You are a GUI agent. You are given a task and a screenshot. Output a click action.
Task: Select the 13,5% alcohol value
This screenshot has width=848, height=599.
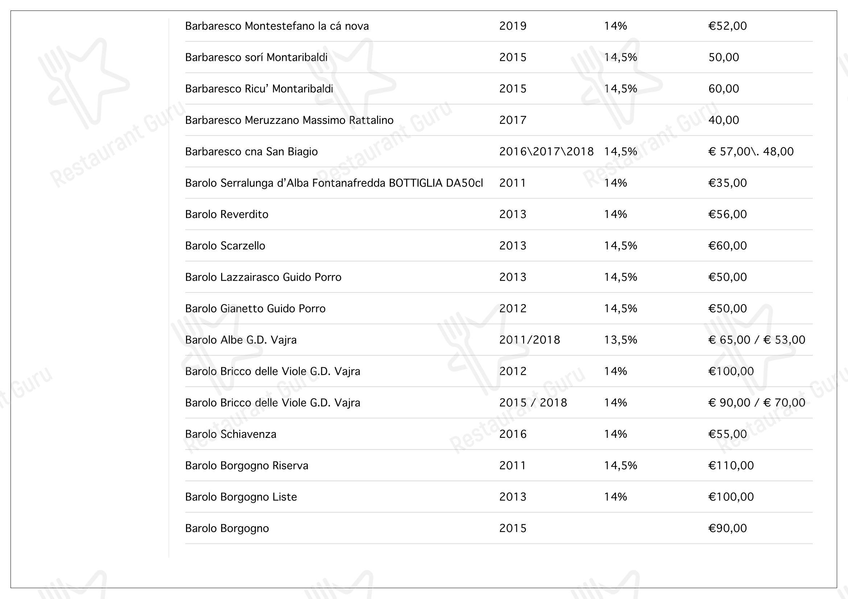tap(620, 339)
